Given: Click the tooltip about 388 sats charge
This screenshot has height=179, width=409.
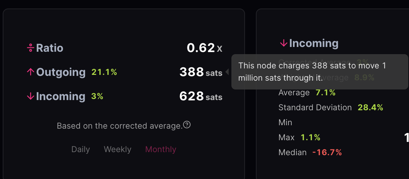Looking at the screenshot, I should [x=319, y=72].
